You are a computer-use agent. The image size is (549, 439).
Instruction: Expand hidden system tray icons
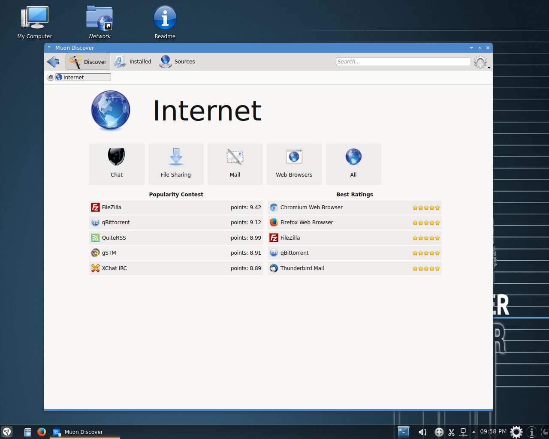[474, 432]
